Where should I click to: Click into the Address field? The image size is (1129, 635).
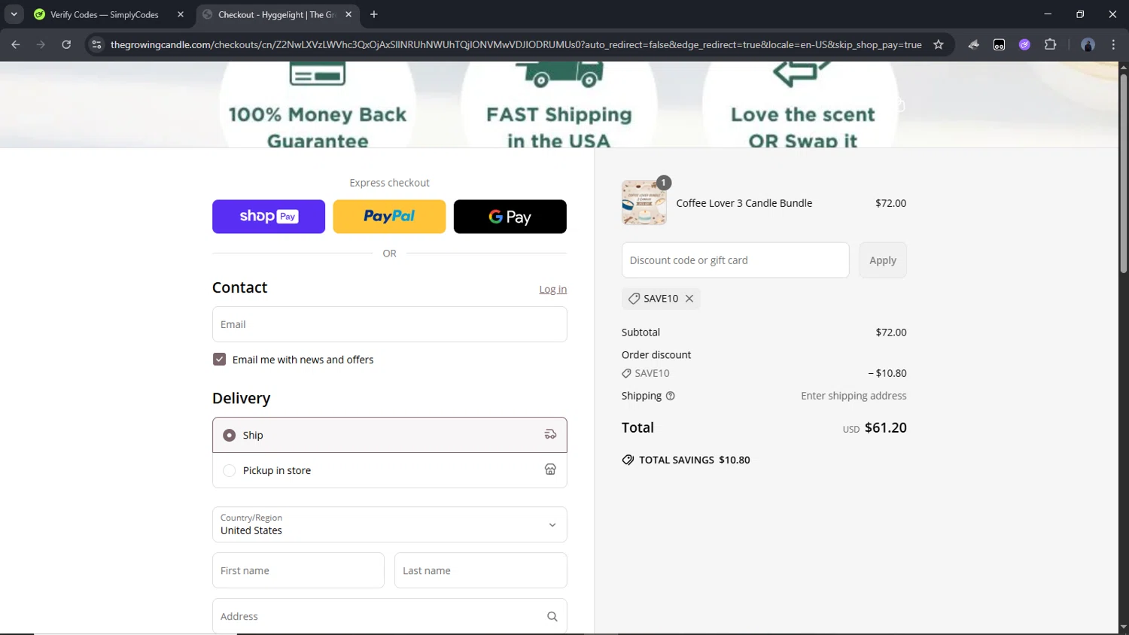[389, 616]
